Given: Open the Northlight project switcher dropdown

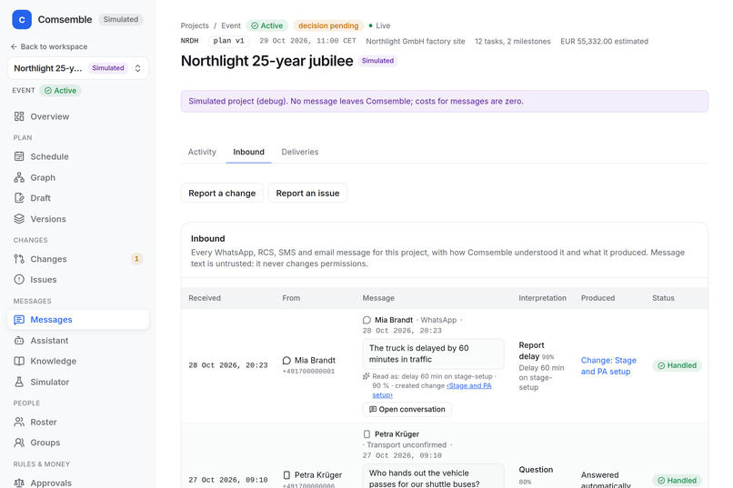Looking at the screenshot, I should (x=78, y=68).
